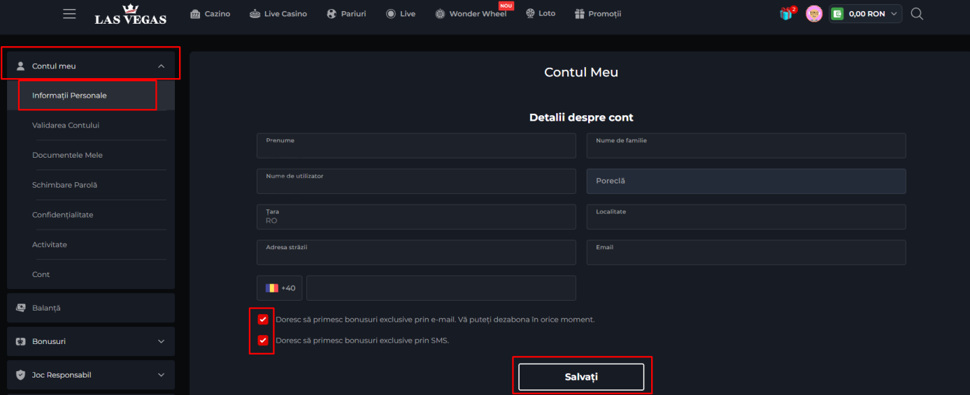Uncheck exclusive bonuses by SMS checkbox
970x395 pixels.
pos(263,341)
